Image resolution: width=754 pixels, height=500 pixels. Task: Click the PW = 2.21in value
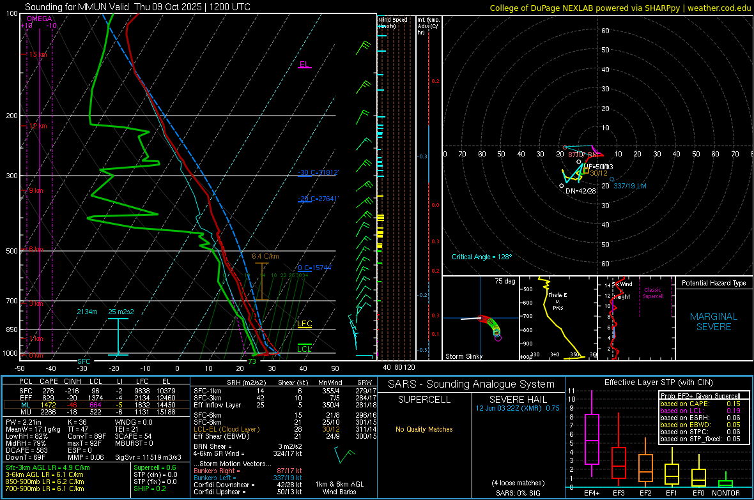(x=24, y=422)
